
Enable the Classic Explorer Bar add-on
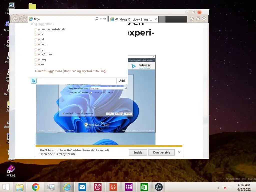tap(138, 152)
